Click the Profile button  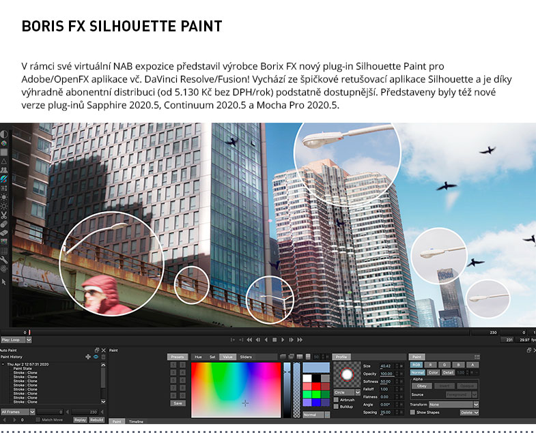coord(341,357)
